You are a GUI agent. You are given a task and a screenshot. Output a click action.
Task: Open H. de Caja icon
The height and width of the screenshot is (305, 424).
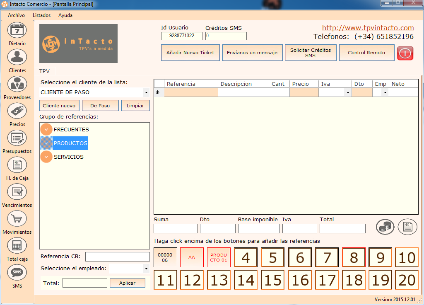tap(17, 165)
